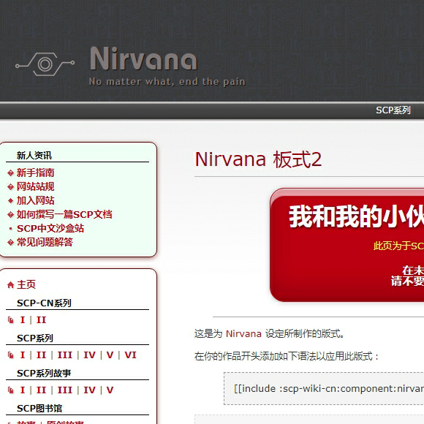Open SCP系列 series IV
424x424 pixels.
click(89, 355)
